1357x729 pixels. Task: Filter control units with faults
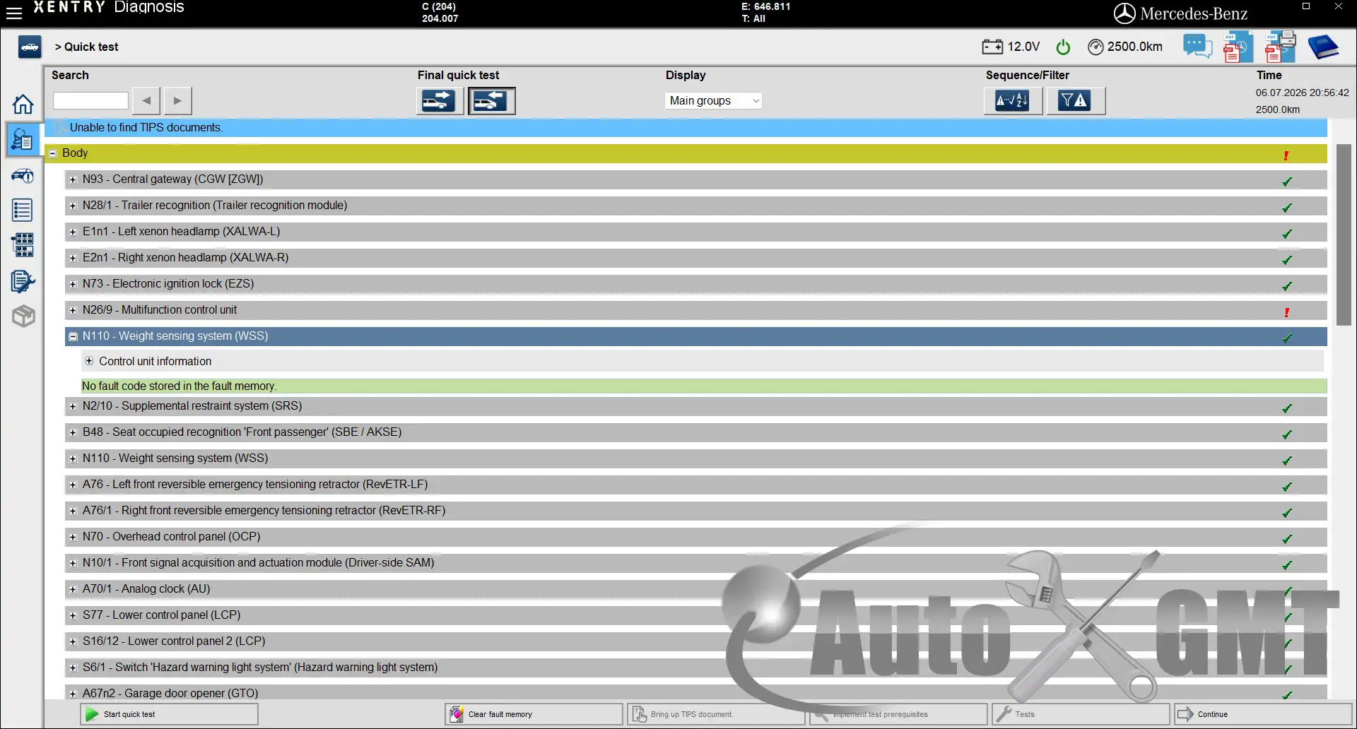(1074, 101)
